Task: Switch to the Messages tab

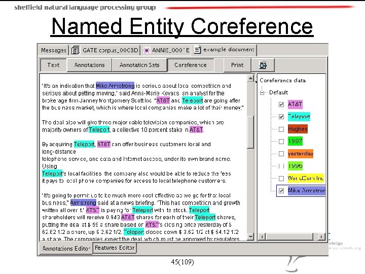Action: [x=53, y=50]
